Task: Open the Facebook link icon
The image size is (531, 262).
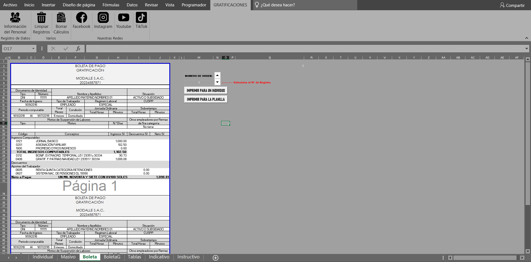Action: click(81, 18)
